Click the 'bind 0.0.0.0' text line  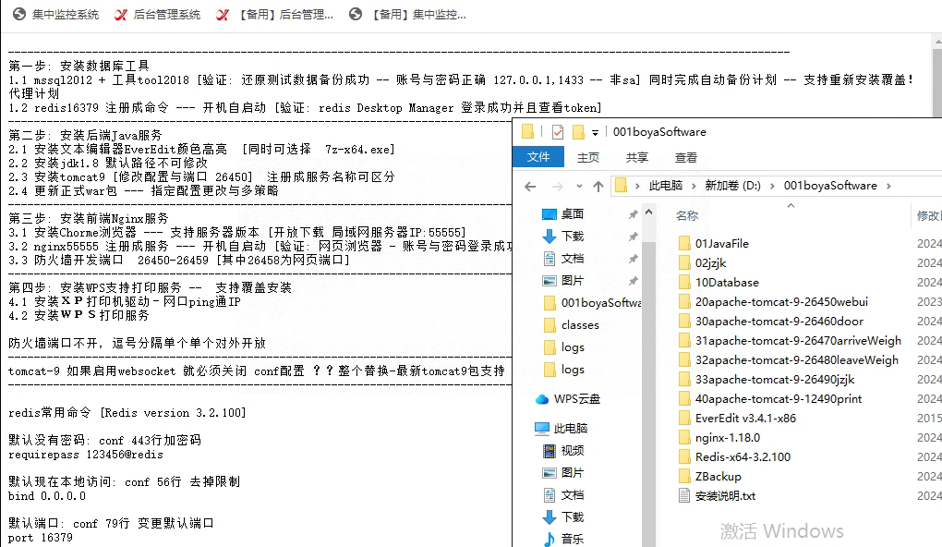click(47, 496)
